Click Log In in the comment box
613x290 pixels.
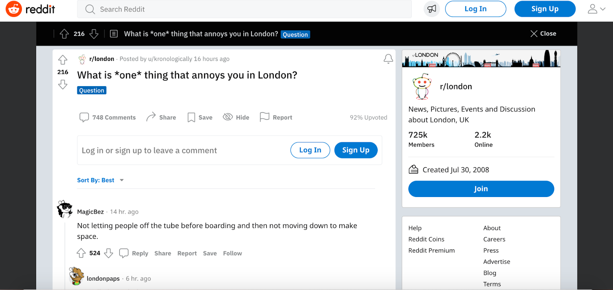pyautogui.click(x=310, y=150)
